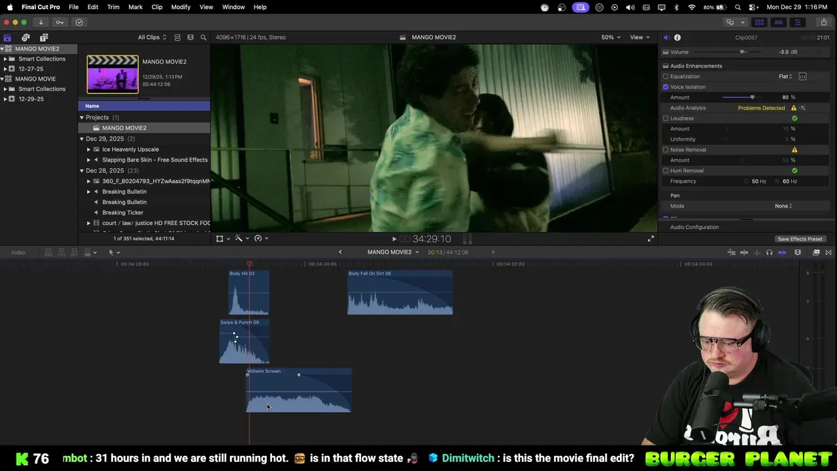The height and width of the screenshot is (471, 837).
Task: Open the Mark menu
Action: (135, 7)
